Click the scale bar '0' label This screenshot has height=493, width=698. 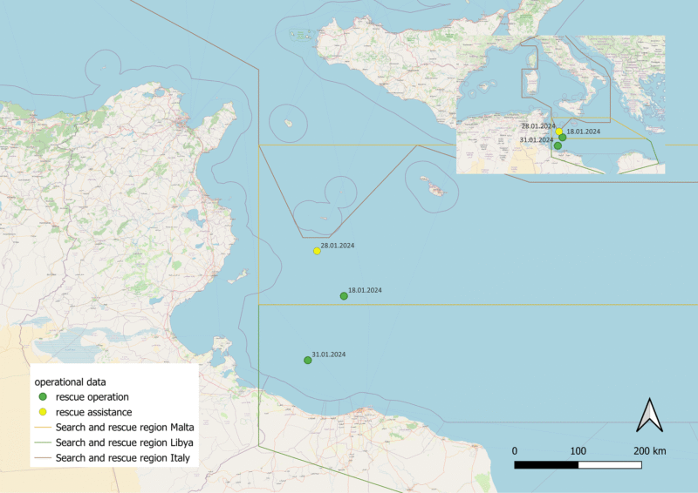(515, 451)
